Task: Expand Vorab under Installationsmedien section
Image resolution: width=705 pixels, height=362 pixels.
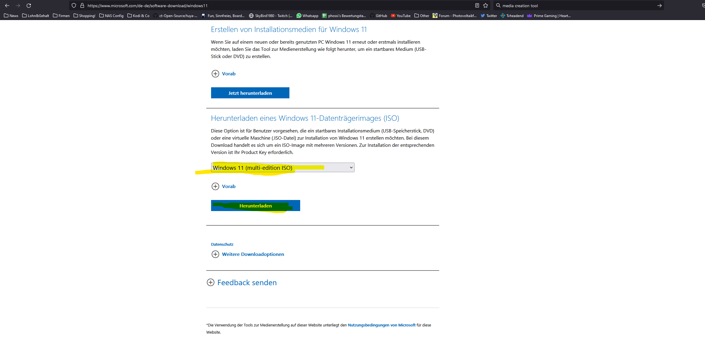Action: (224, 74)
